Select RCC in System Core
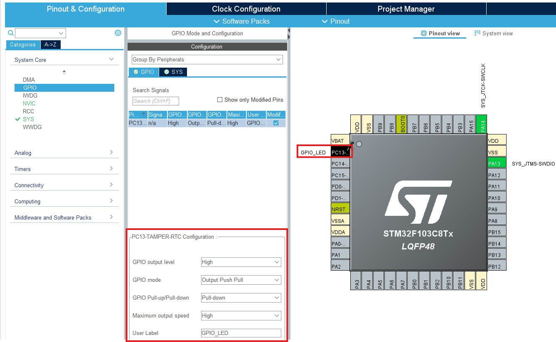 point(28,111)
